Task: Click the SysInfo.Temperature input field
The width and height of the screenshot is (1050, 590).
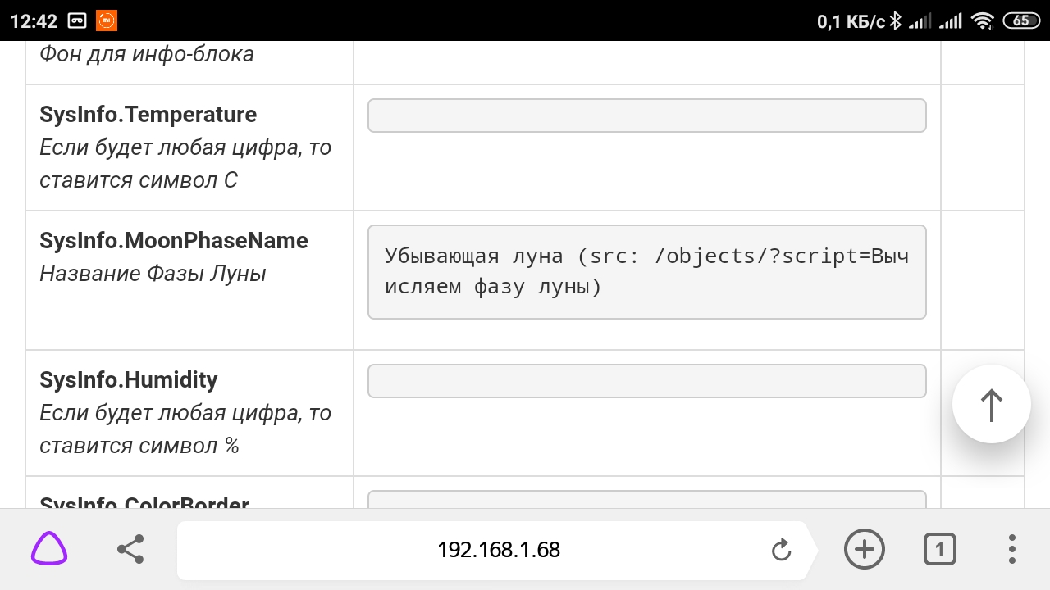Action: [646, 115]
